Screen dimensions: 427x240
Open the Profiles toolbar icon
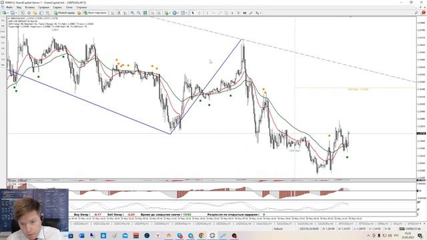click(13, 13)
